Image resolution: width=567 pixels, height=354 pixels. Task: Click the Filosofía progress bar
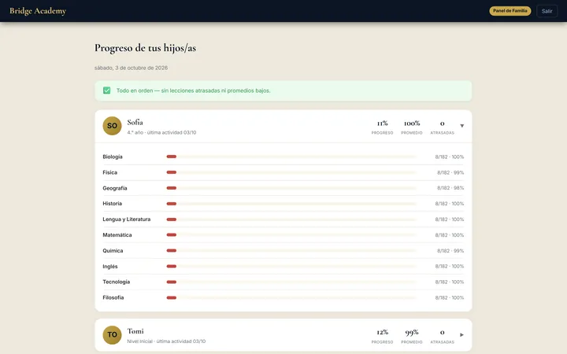coord(291,297)
